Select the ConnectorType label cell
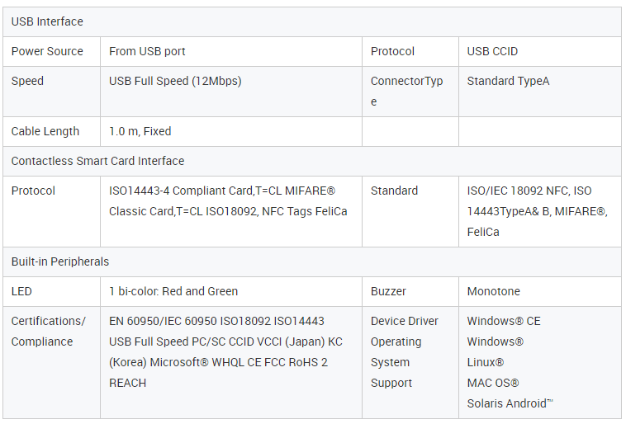The height and width of the screenshot is (424, 626). click(410, 92)
